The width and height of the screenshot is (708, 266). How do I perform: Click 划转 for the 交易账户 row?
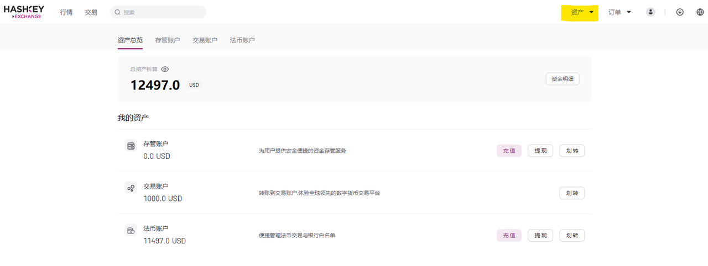572,193
